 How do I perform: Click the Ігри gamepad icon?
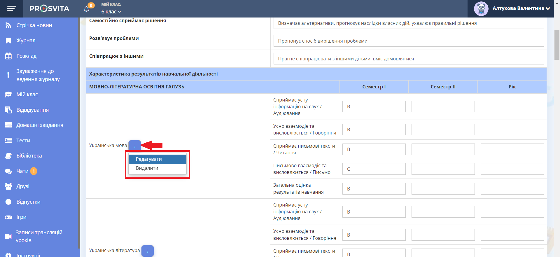8,217
